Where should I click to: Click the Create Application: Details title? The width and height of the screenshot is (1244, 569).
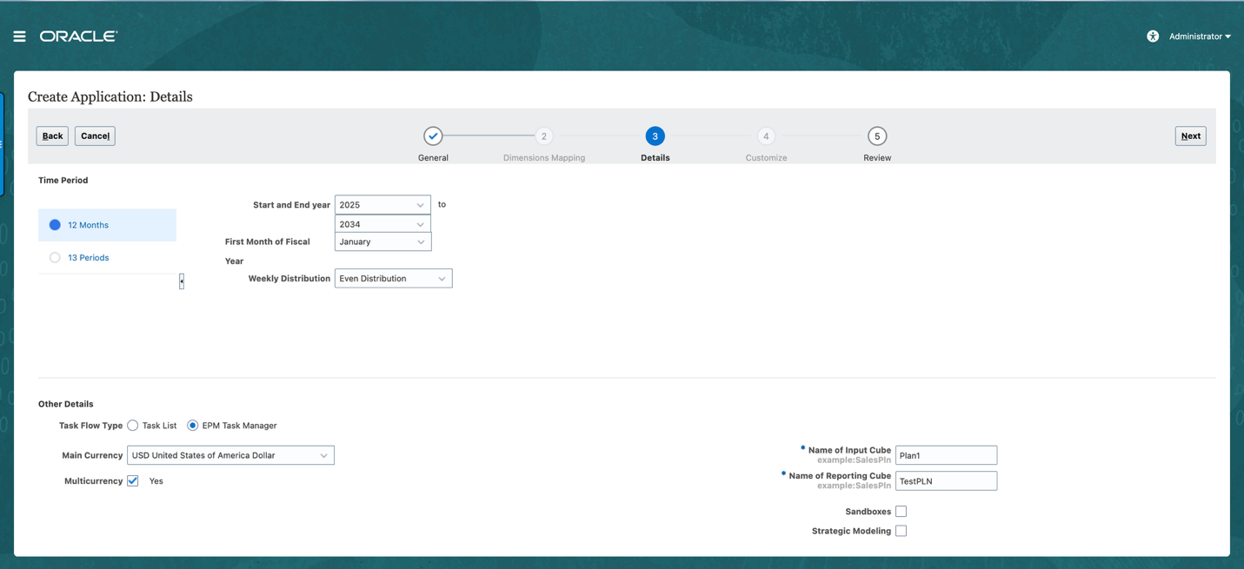click(x=110, y=96)
